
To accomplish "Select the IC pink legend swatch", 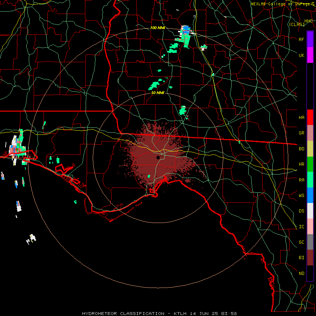I will pos(310,226).
